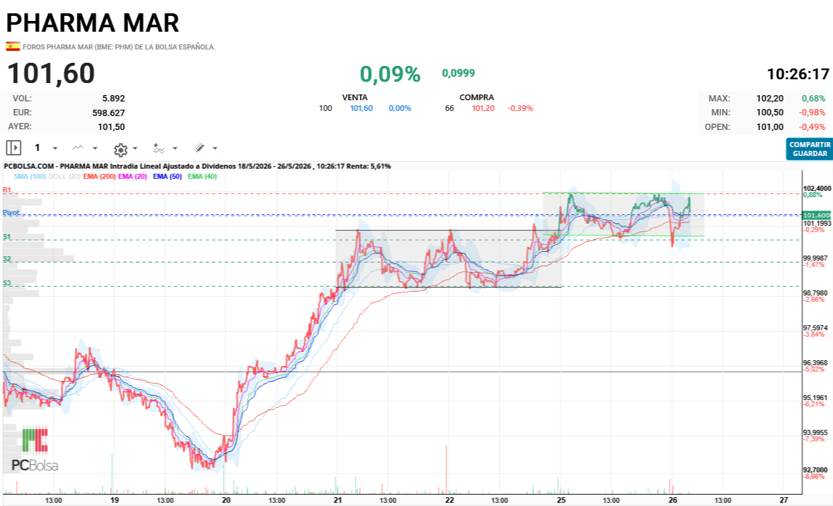
Task: Click the 96,3968 price axis label
Action: [x=816, y=363]
